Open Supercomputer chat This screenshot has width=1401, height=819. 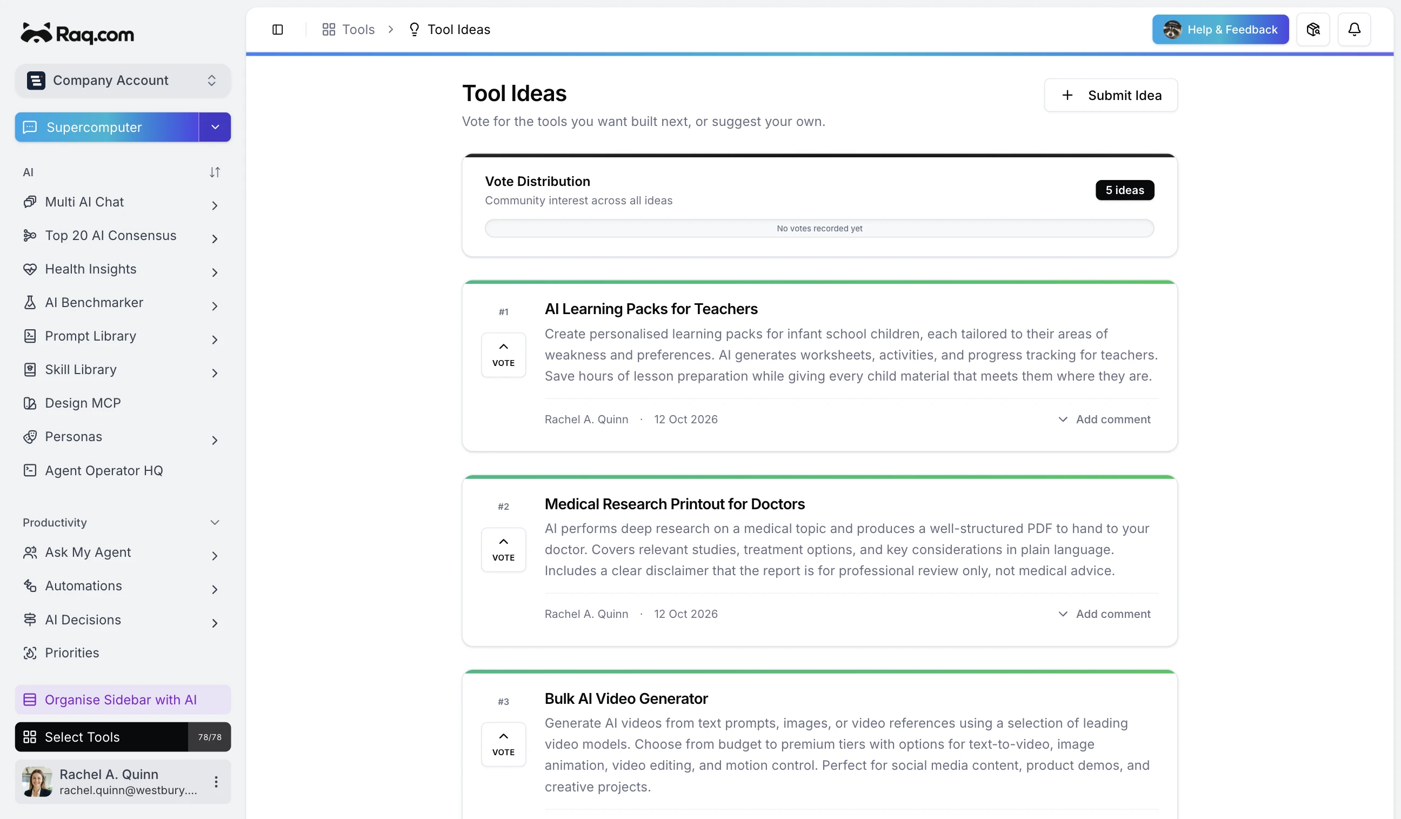106,128
